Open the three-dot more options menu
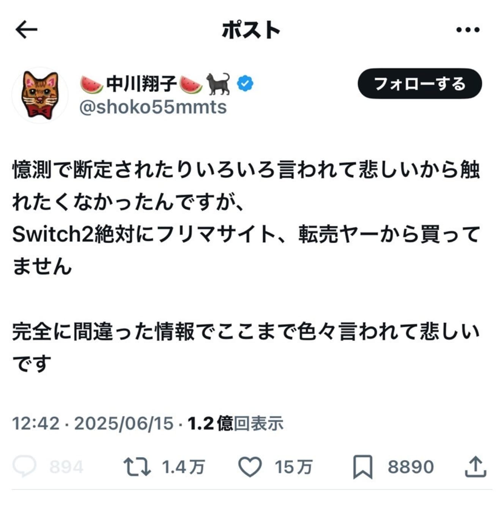The height and width of the screenshot is (506, 504). pyautogui.click(x=468, y=30)
